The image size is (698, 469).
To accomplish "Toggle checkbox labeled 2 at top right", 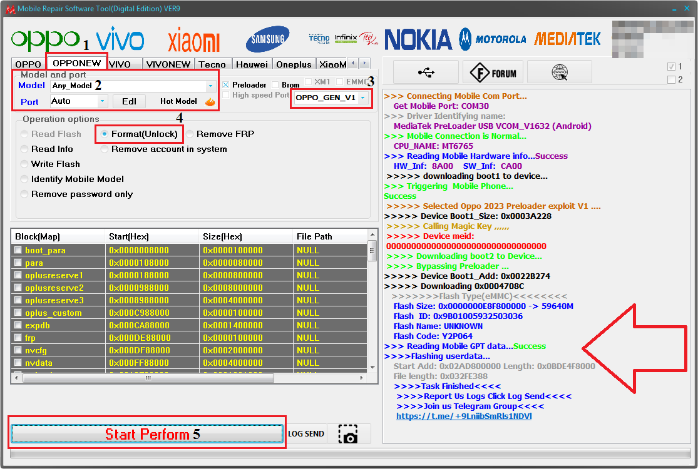I will [671, 79].
